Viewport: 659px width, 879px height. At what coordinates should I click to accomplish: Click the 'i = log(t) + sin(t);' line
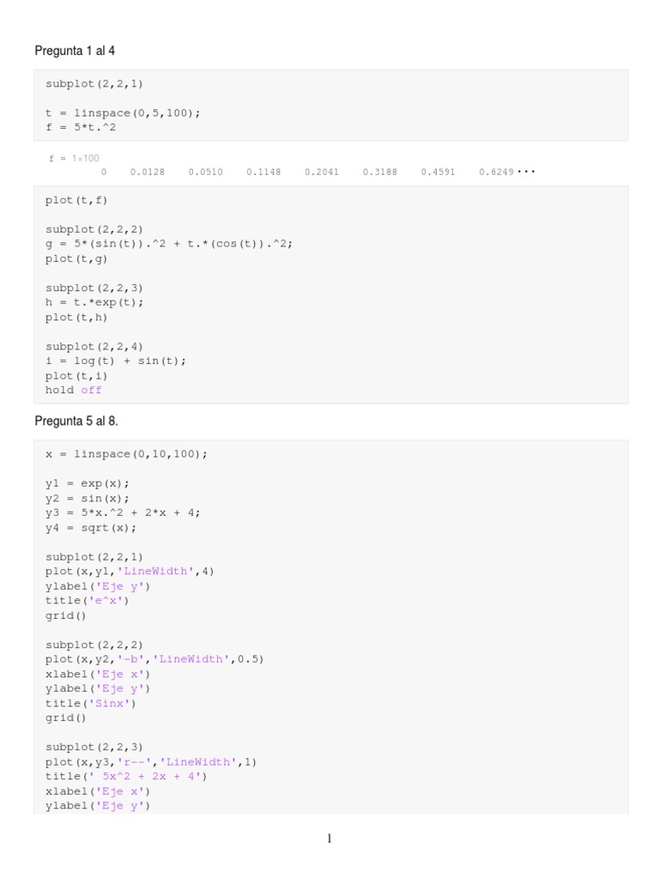point(116,361)
